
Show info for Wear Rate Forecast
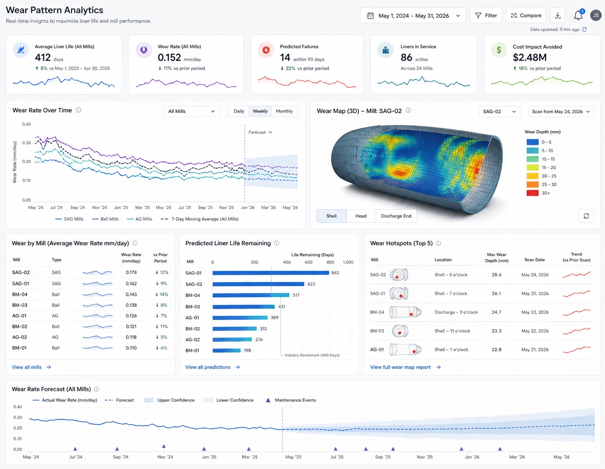(x=97, y=389)
